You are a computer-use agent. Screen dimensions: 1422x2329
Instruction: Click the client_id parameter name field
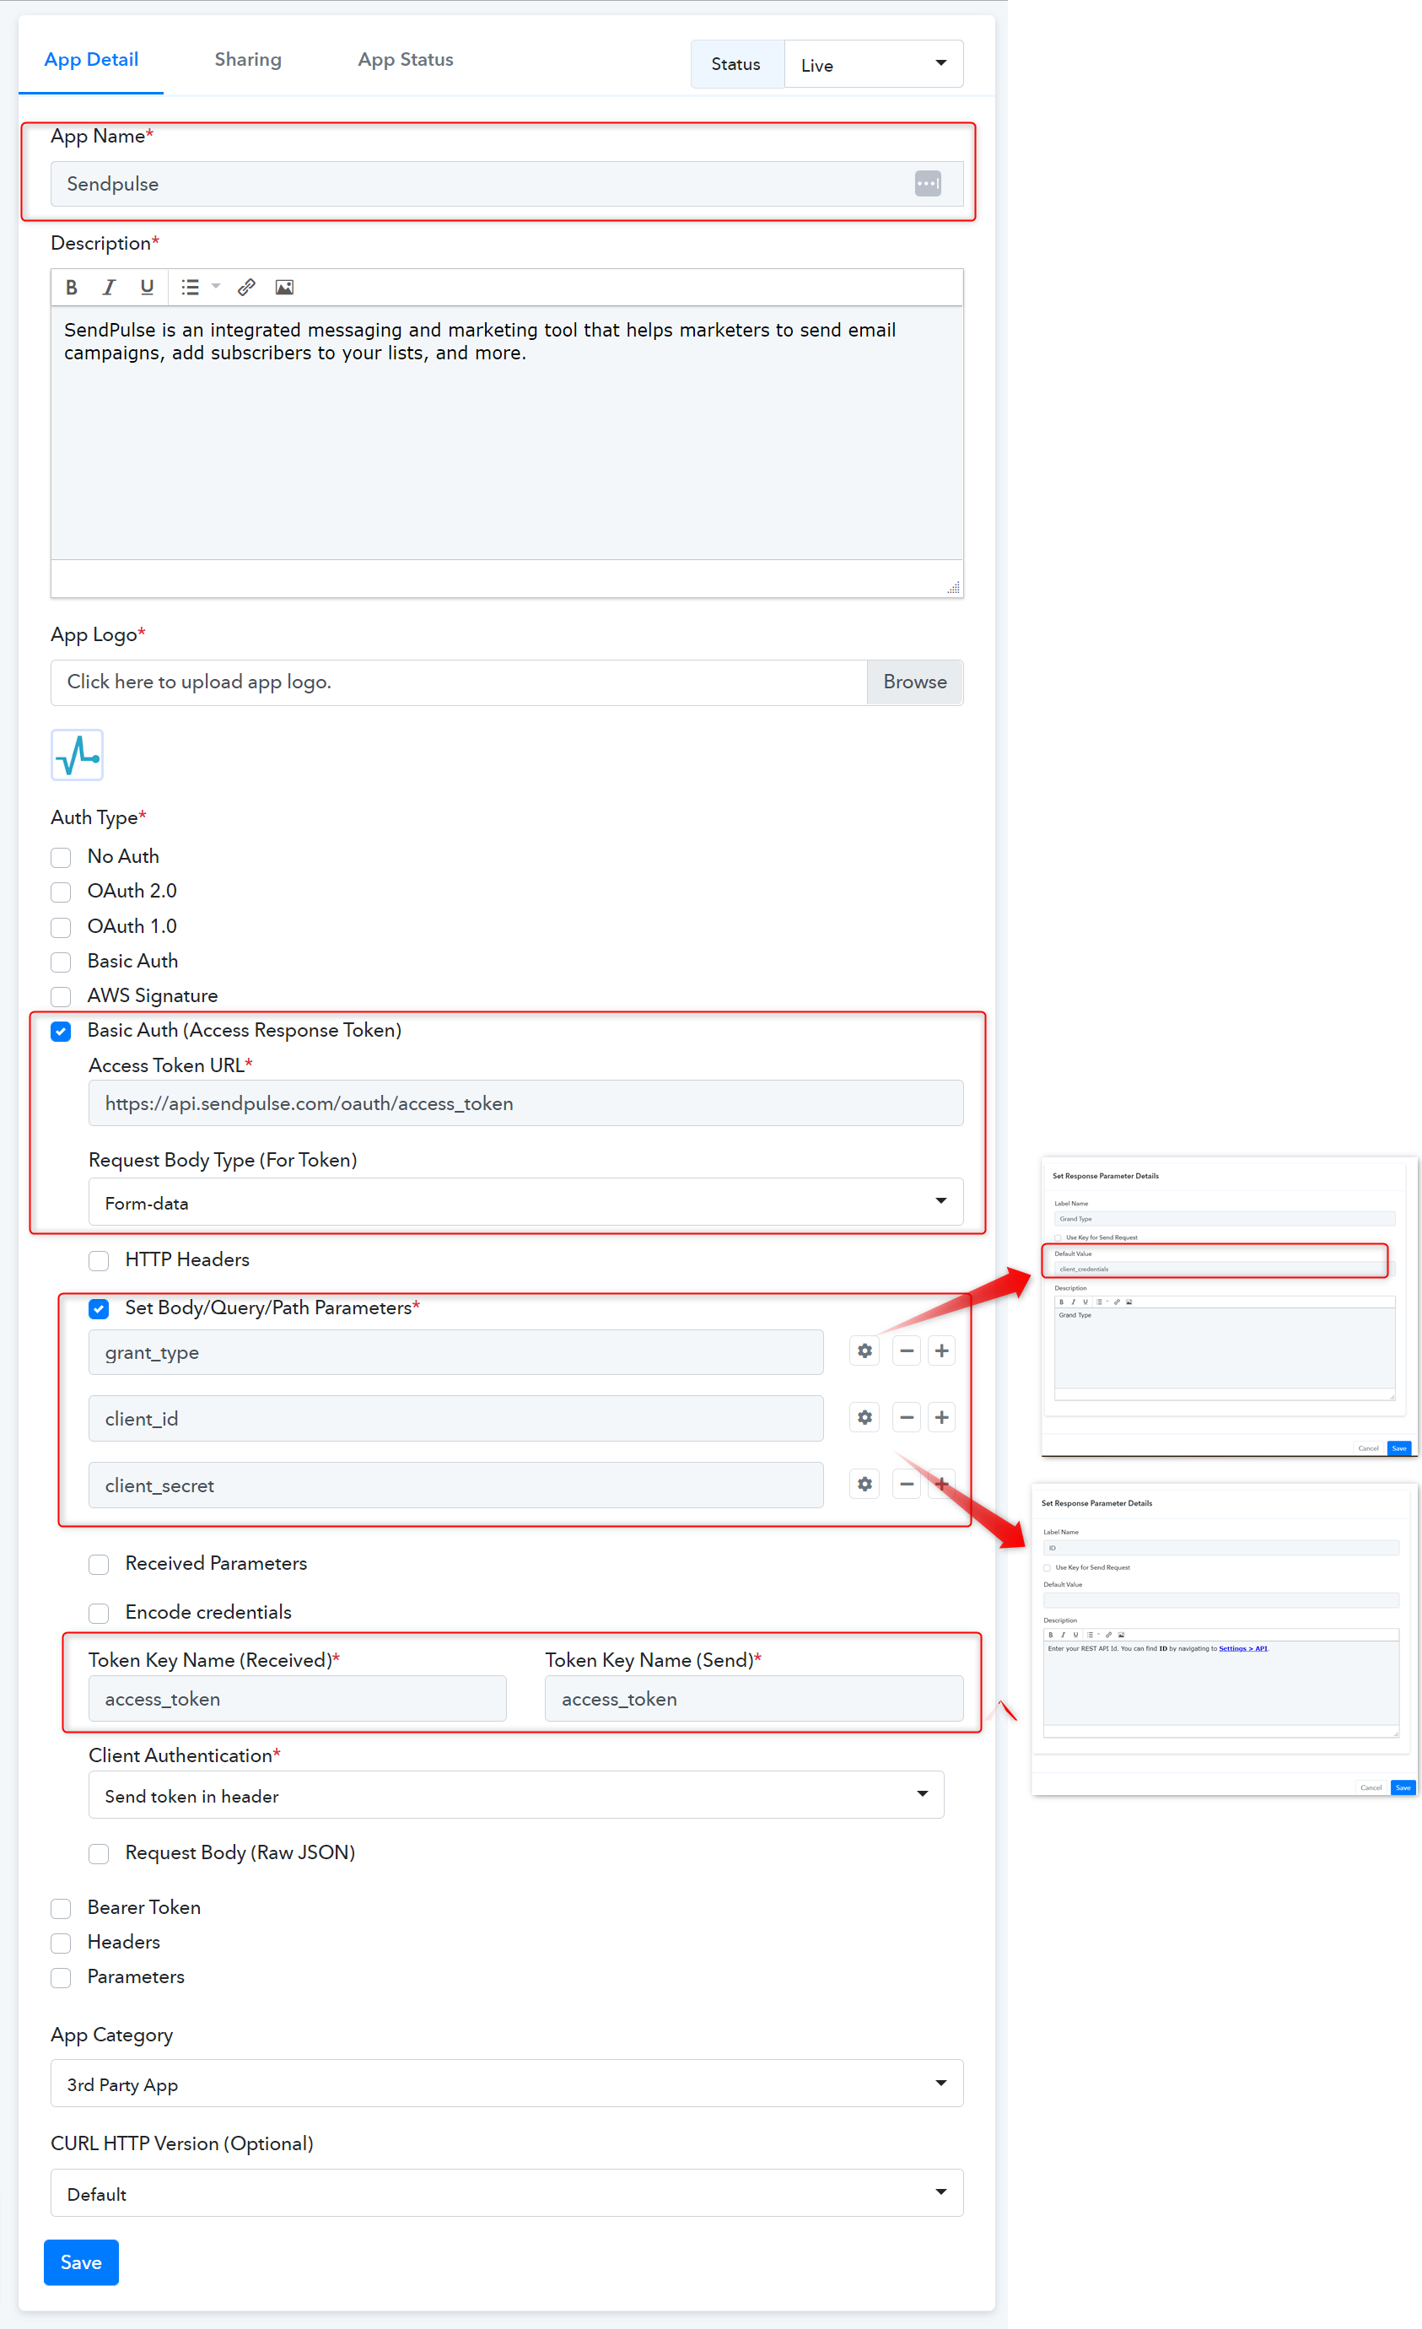[456, 1419]
